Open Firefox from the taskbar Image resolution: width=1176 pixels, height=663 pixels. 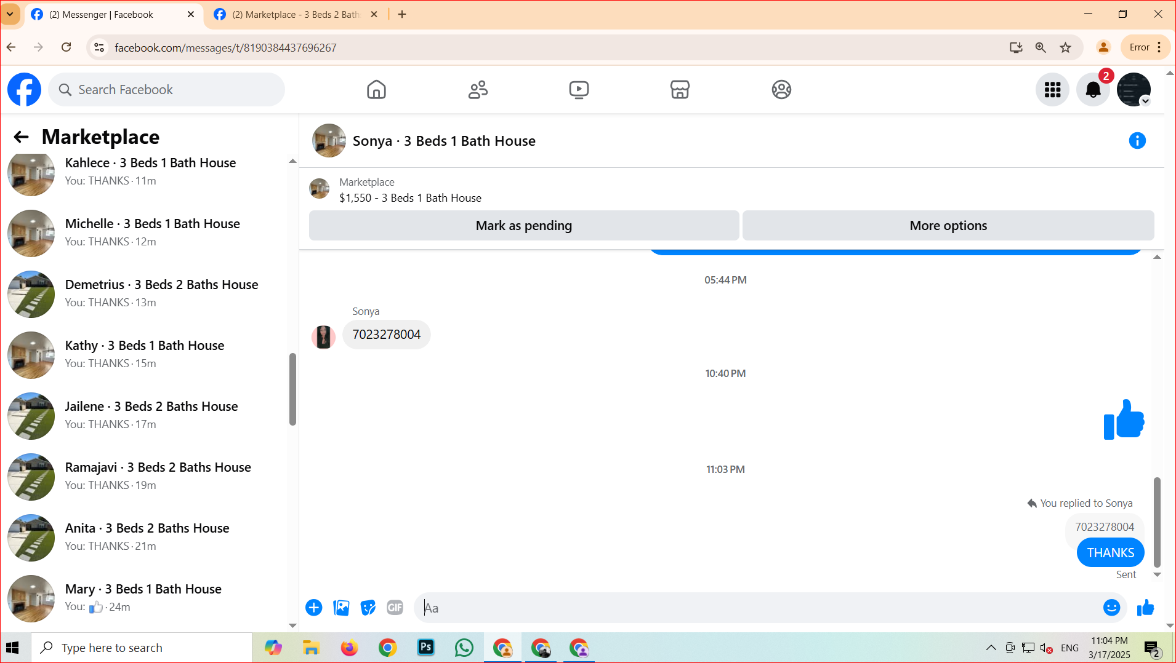[349, 648]
